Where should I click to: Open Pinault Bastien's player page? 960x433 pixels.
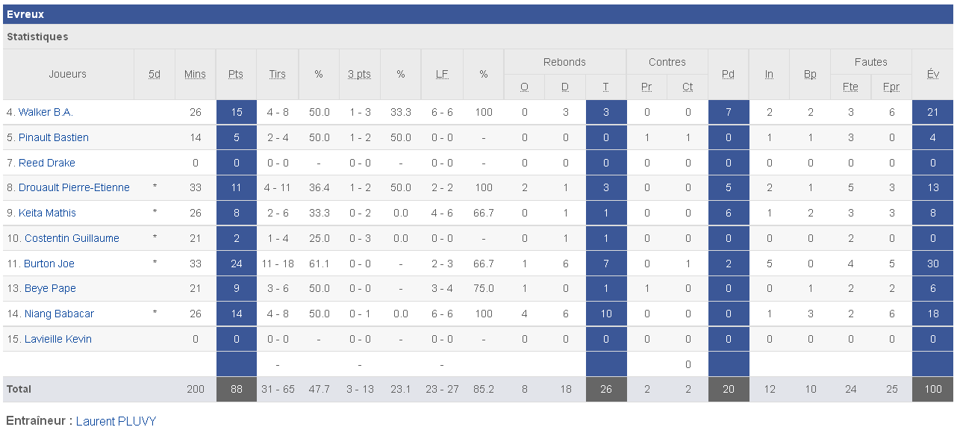coord(53,137)
